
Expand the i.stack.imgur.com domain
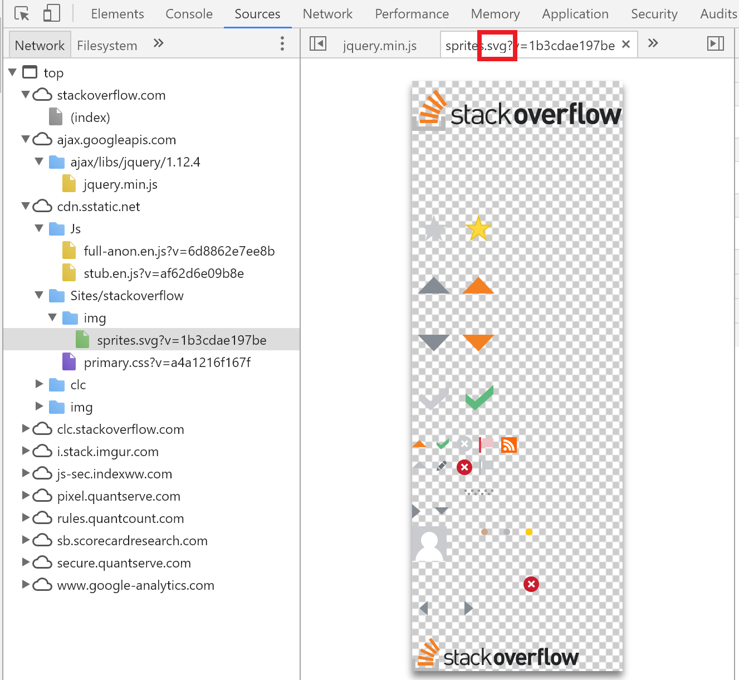26,451
